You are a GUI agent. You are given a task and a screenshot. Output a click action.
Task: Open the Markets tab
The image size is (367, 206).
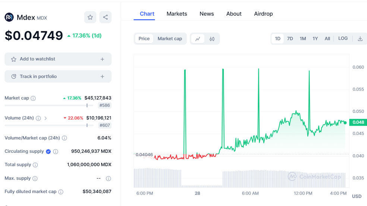point(177,14)
